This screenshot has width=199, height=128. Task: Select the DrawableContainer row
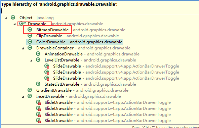79,48
